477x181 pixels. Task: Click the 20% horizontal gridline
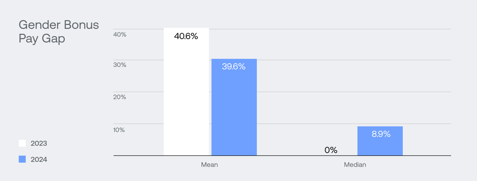pyautogui.click(x=309, y=92)
